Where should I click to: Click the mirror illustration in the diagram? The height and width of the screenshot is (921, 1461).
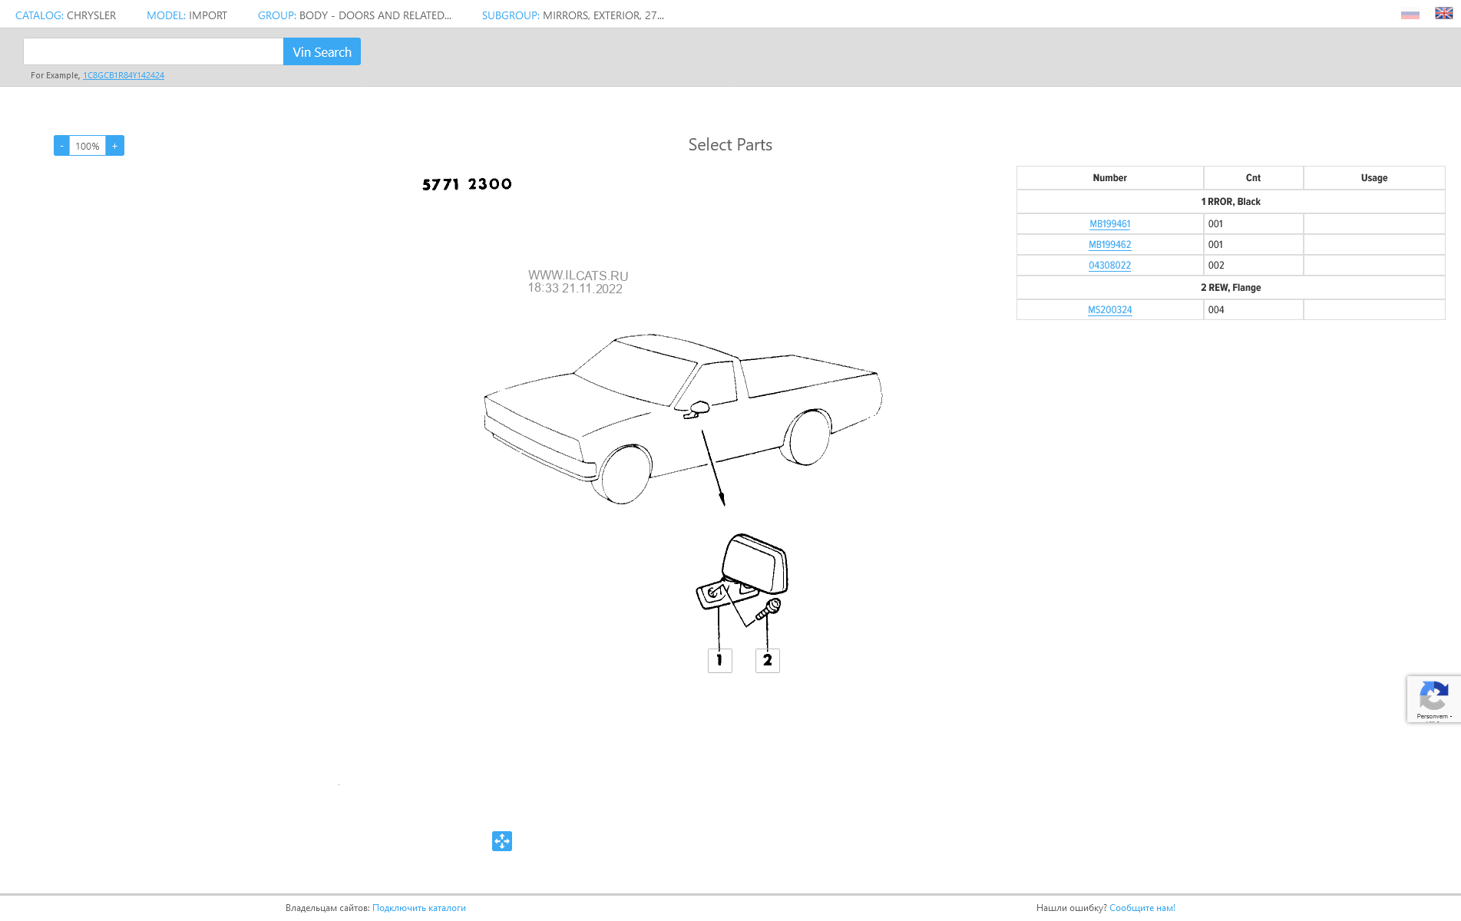point(742,579)
